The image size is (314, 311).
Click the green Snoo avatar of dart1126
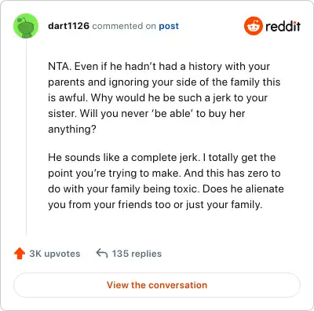[x=26, y=26]
